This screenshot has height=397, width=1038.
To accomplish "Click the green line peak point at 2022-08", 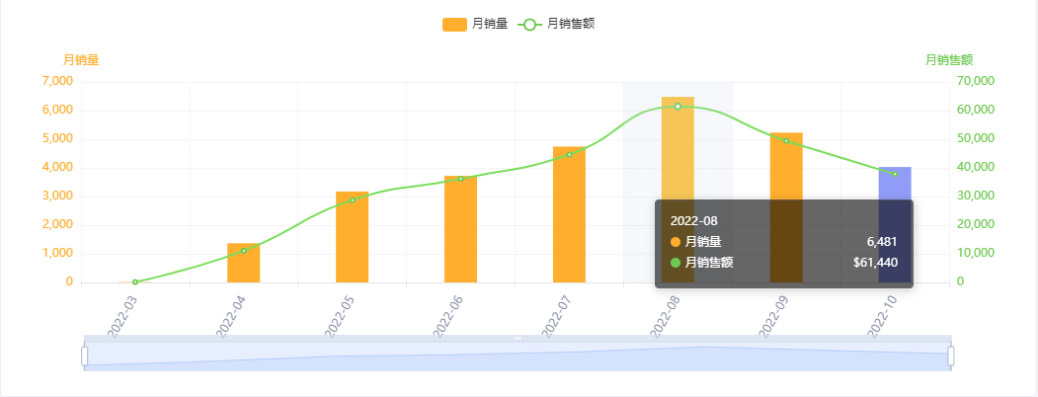I will [x=678, y=107].
